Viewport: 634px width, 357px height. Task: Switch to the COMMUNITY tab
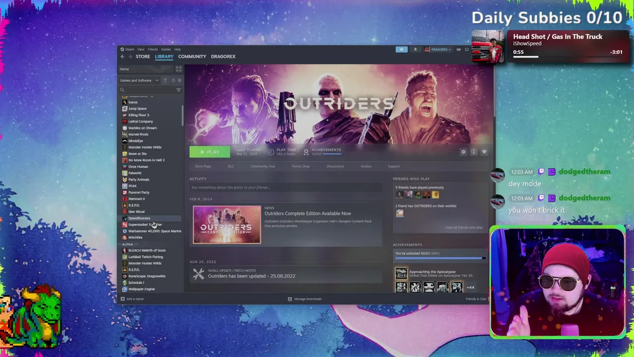(192, 57)
